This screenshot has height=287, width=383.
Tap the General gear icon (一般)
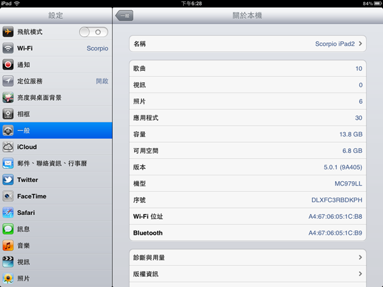click(x=8, y=131)
